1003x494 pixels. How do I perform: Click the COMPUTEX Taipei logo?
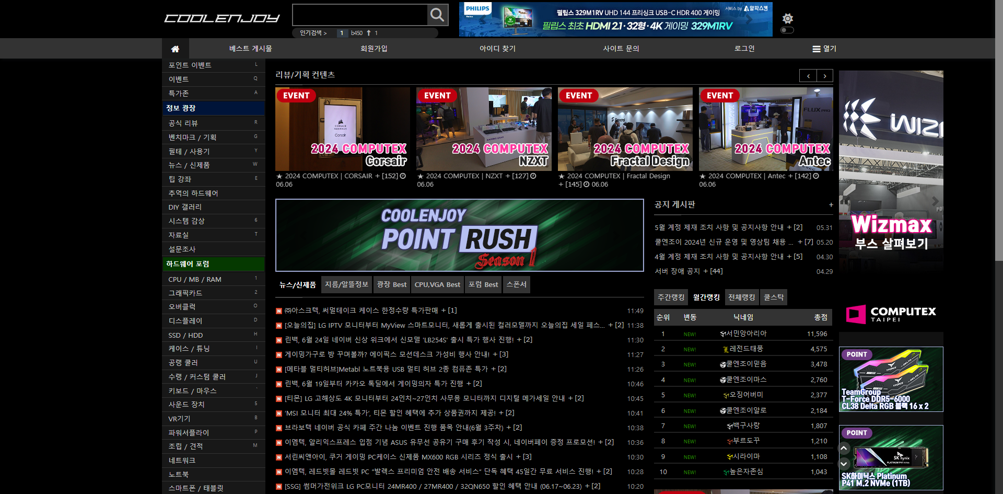pyautogui.click(x=891, y=314)
